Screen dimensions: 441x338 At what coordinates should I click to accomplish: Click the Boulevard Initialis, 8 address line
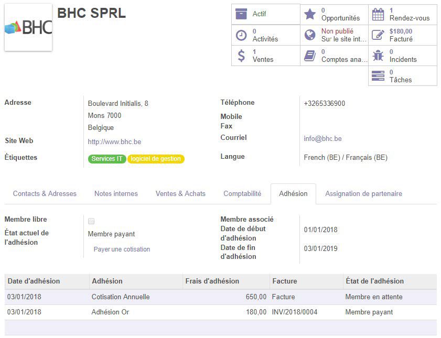click(118, 103)
